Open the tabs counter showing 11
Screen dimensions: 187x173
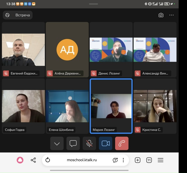point(149,160)
